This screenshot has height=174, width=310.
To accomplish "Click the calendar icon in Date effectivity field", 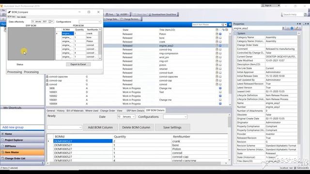I will coord(50,21).
